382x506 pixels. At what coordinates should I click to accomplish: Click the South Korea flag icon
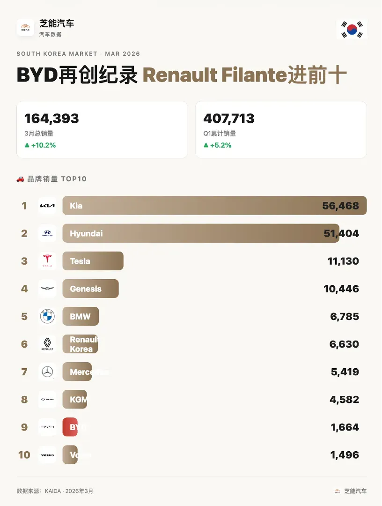(352, 30)
